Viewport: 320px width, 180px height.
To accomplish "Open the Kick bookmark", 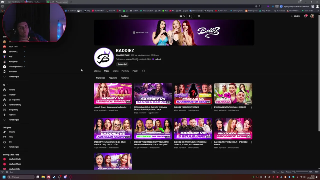I will [x=165, y=11].
